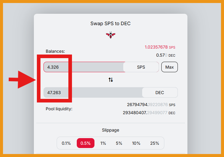Click the Pool liquidity label
This screenshot has height=157, width=224.
tap(59, 109)
